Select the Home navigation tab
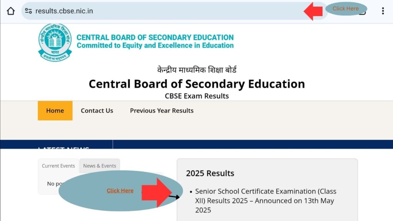This screenshot has height=221, width=393. pos(55,110)
